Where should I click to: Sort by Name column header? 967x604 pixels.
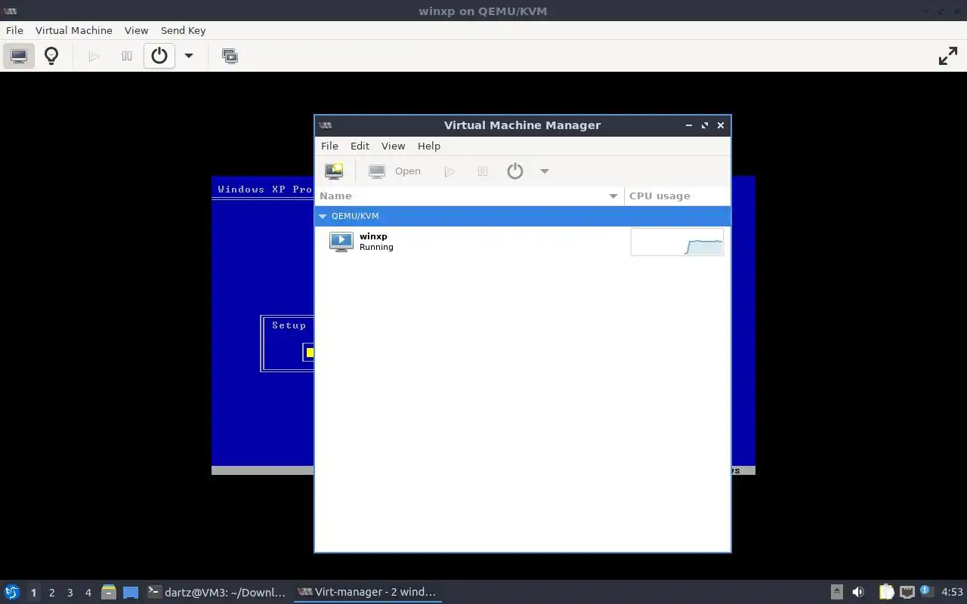tap(469, 196)
